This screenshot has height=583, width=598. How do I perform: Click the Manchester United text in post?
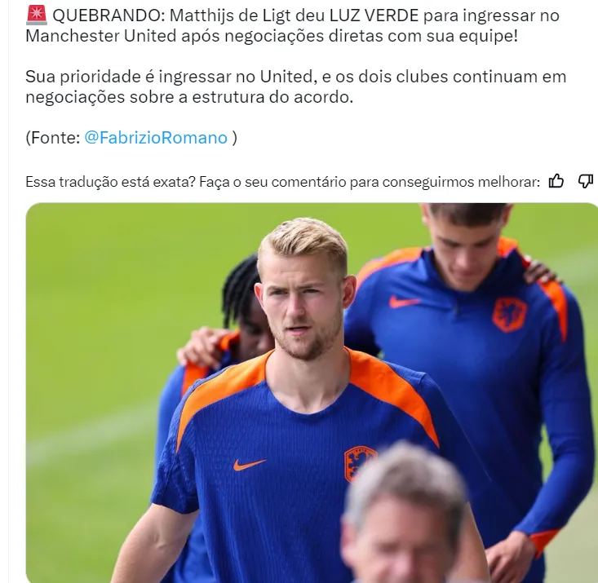tap(100, 36)
